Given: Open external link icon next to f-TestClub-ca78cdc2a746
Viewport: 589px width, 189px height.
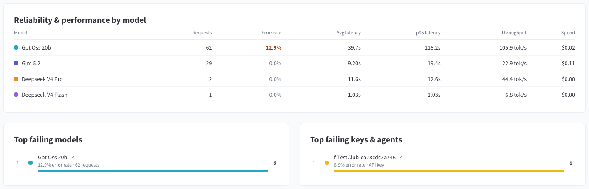Looking at the screenshot, I should point(401,157).
